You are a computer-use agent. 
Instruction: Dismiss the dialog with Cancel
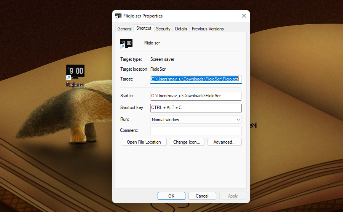(202, 196)
